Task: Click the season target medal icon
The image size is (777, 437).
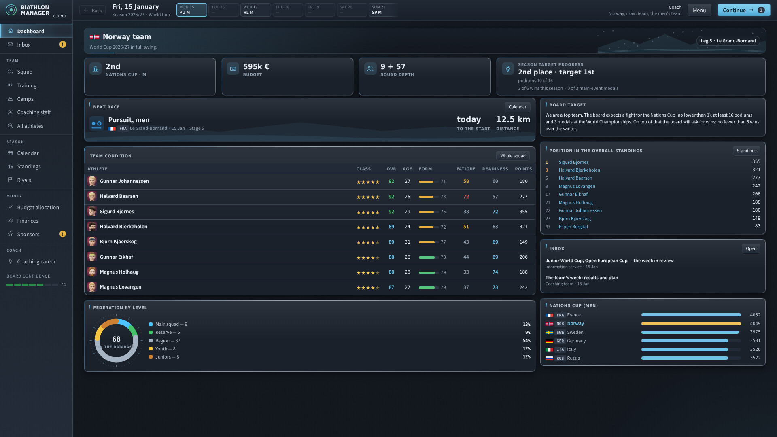Action: click(x=508, y=69)
